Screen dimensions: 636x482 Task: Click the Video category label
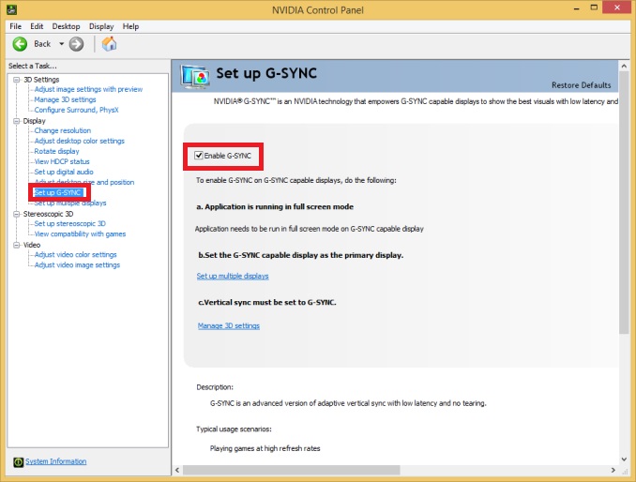[32, 245]
